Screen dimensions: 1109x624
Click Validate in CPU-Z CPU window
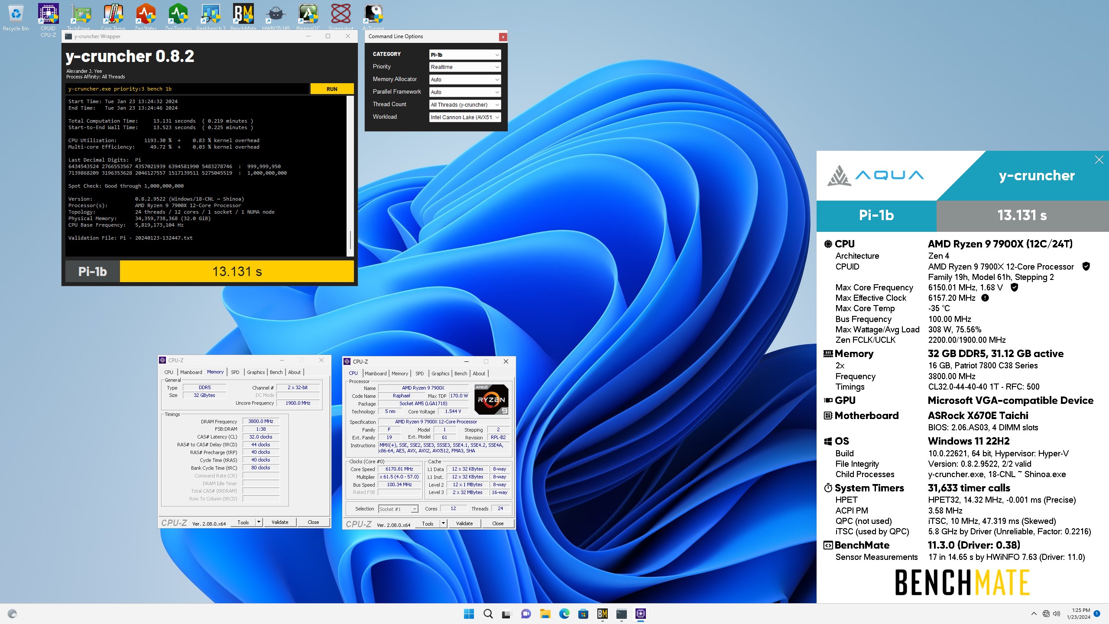click(x=464, y=523)
